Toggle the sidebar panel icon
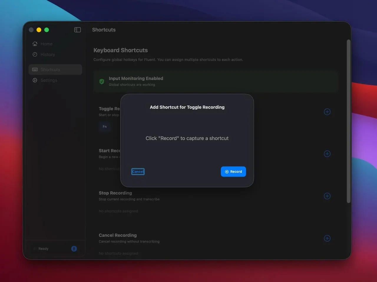377x282 pixels. (x=77, y=30)
